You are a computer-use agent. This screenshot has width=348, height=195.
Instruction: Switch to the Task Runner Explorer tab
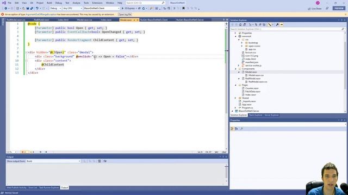pos(49,187)
